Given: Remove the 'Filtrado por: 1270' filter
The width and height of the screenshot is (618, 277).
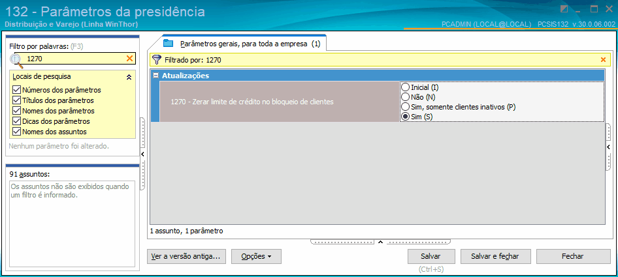Looking at the screenshot, I should coord(602,60).
